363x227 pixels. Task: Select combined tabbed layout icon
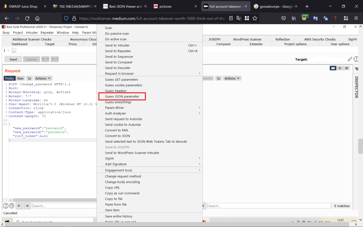(347, 68)
